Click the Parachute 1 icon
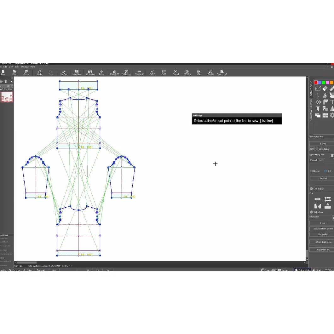Viewport: 334px width, 334px height. [x=222, y=72]
